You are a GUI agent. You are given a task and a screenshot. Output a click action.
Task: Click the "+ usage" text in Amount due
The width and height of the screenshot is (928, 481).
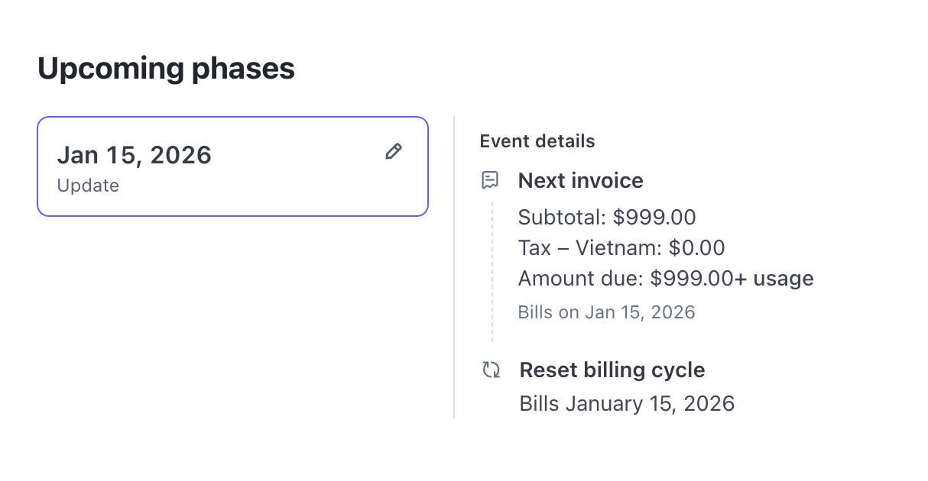tap(774, 279)
